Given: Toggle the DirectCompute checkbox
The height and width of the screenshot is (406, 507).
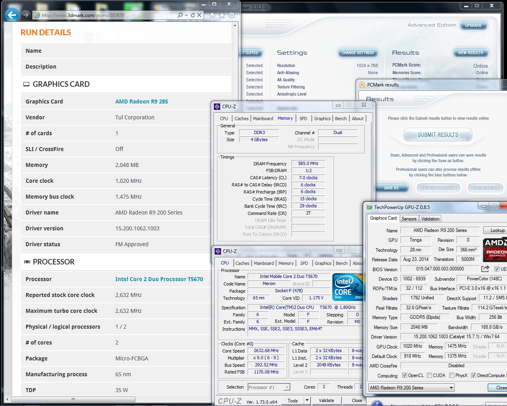Looking at the screenshot, I should pyautogui.click(x=473, y=375).
